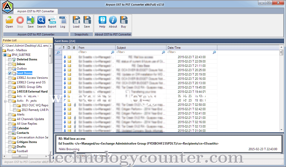Click the Export HTML icon
The image size is (286, 167).
52,20
